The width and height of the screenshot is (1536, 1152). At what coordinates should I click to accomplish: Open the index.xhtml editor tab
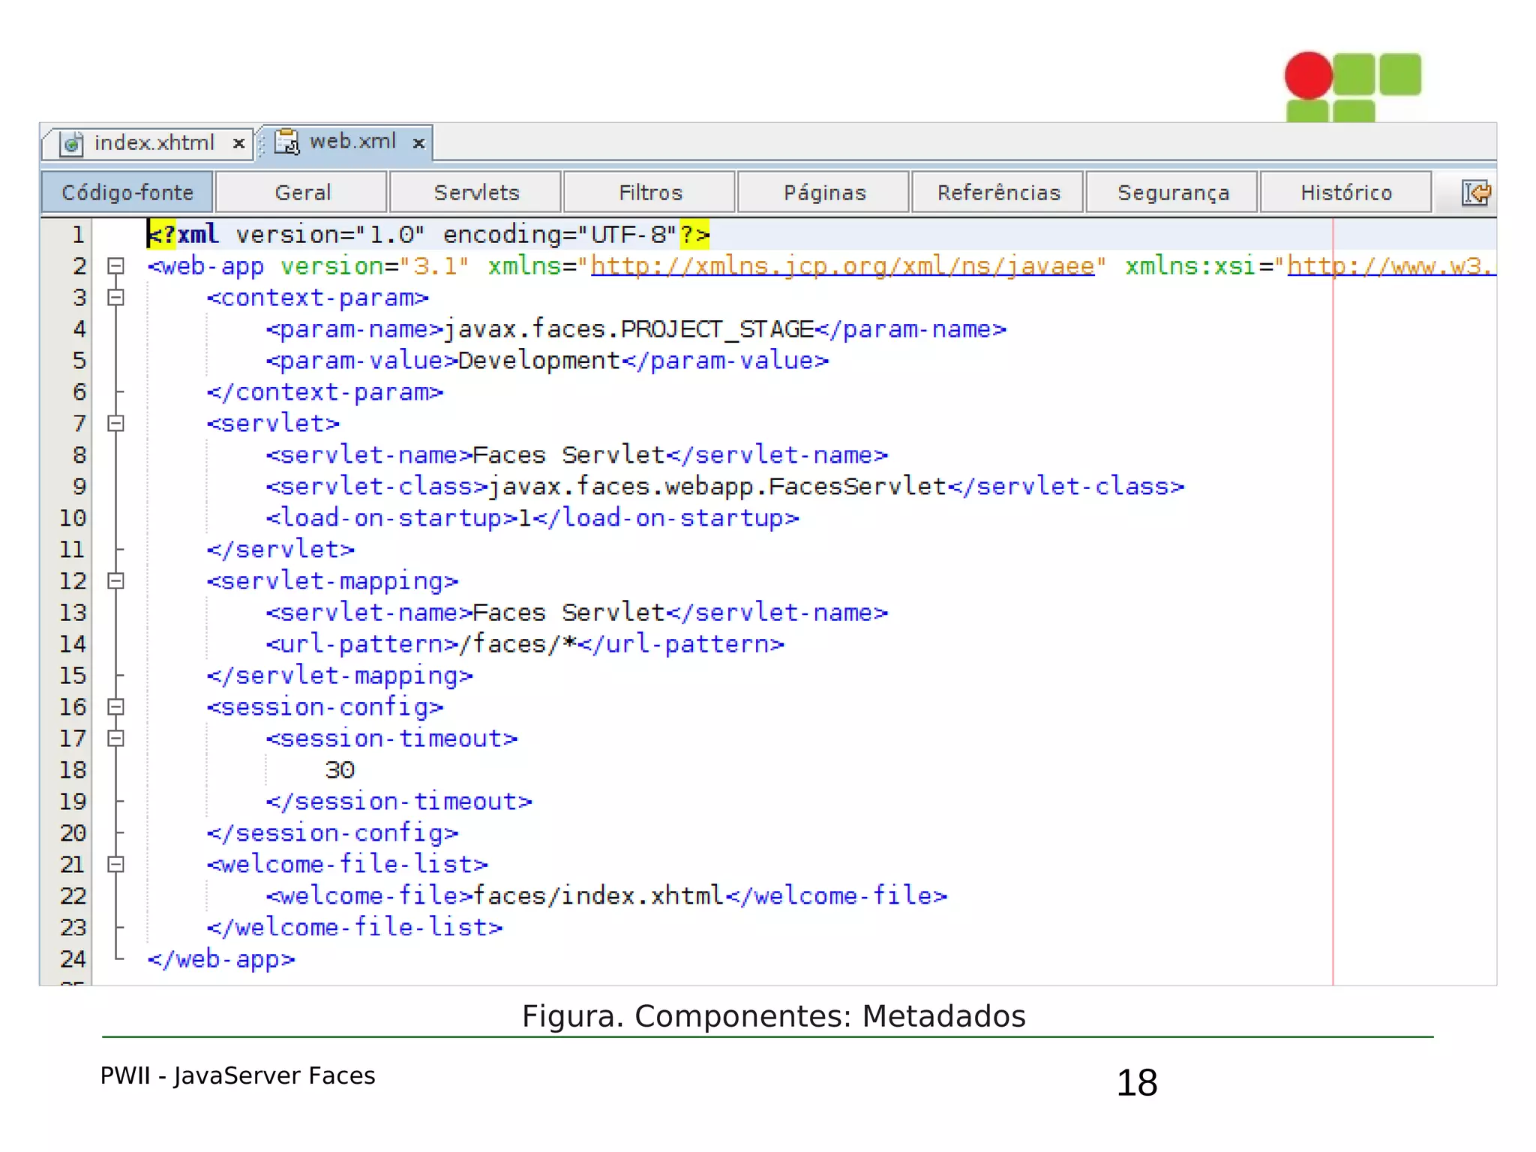tap(148, 142)
